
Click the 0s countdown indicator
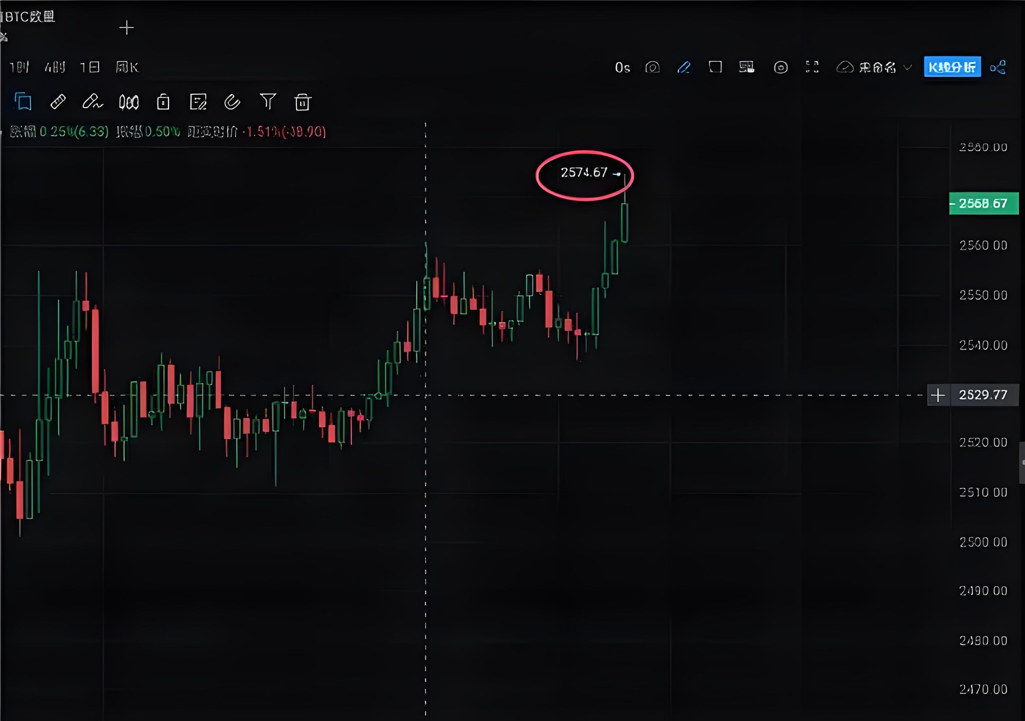point(622,67)
